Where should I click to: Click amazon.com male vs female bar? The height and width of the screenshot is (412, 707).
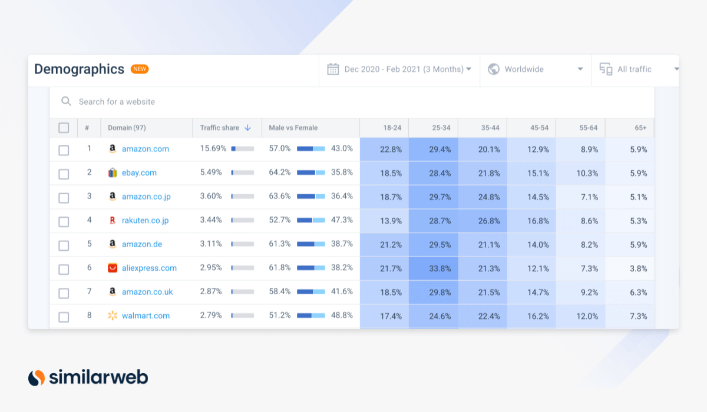pos(311,149)
